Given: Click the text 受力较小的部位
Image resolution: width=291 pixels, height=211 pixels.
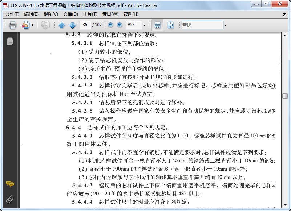Looking at the screenshot, I should click(x=108, y=52).
